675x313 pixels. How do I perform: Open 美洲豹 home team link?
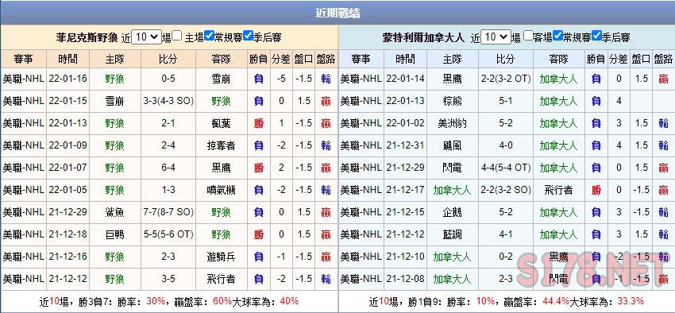(x=452, y=123)
